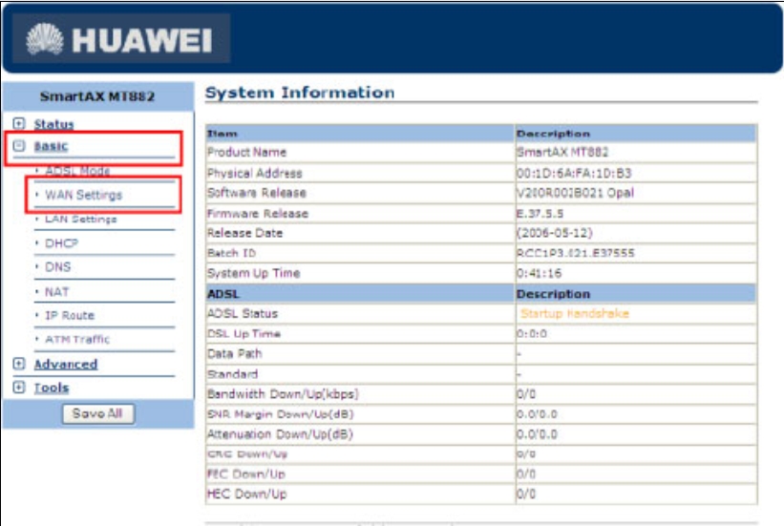Click the Data Path row label
784x526 pixels.
pyautogui.click(x=235, y=354)
